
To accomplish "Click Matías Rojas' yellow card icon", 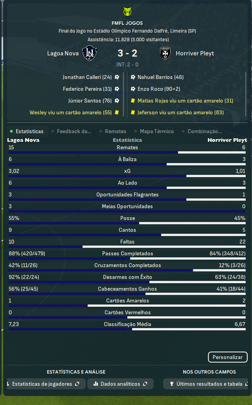I will 133,101.
